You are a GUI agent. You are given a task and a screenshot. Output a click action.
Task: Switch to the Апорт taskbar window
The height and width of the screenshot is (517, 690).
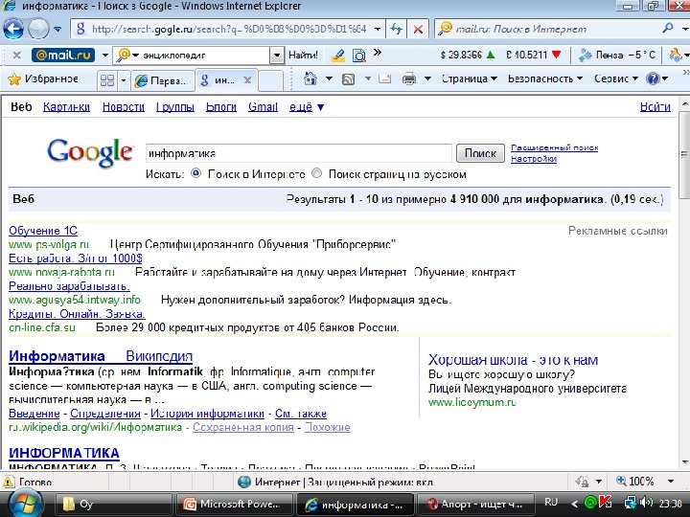coord(475,504)
